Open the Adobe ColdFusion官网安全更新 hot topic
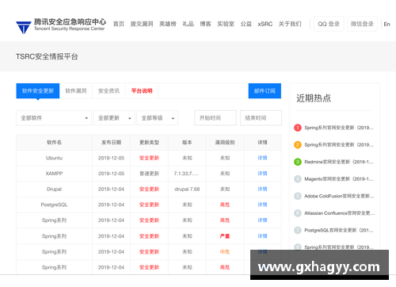Image resolution: width=396 pixels, height=287 pixels. click(339, 196)
